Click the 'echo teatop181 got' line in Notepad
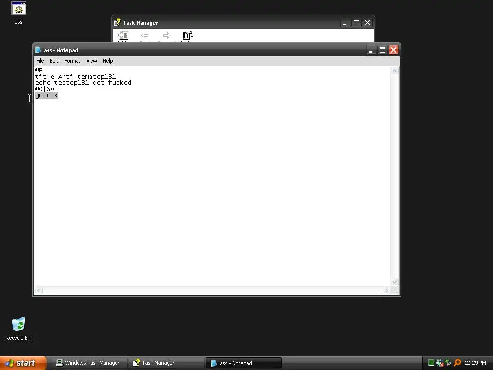This screenshot has width=493, height=370. pos(83,83)
